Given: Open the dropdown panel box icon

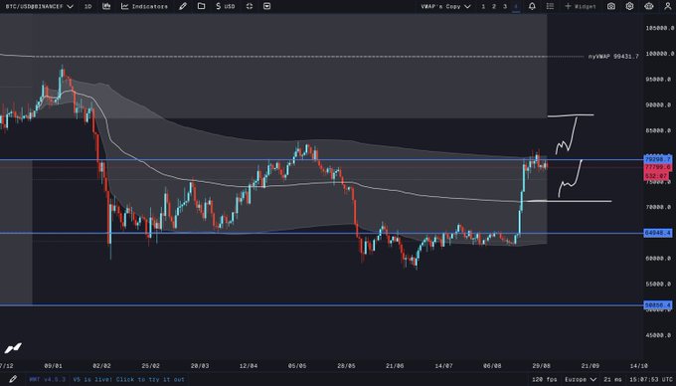Looking at the screenshot, I should point(266,6).
